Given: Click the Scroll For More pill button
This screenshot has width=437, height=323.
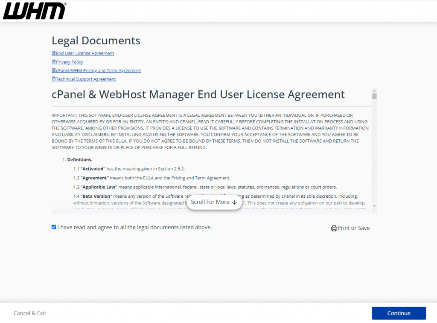Looking at the screenshot, I should pos(214,202).
